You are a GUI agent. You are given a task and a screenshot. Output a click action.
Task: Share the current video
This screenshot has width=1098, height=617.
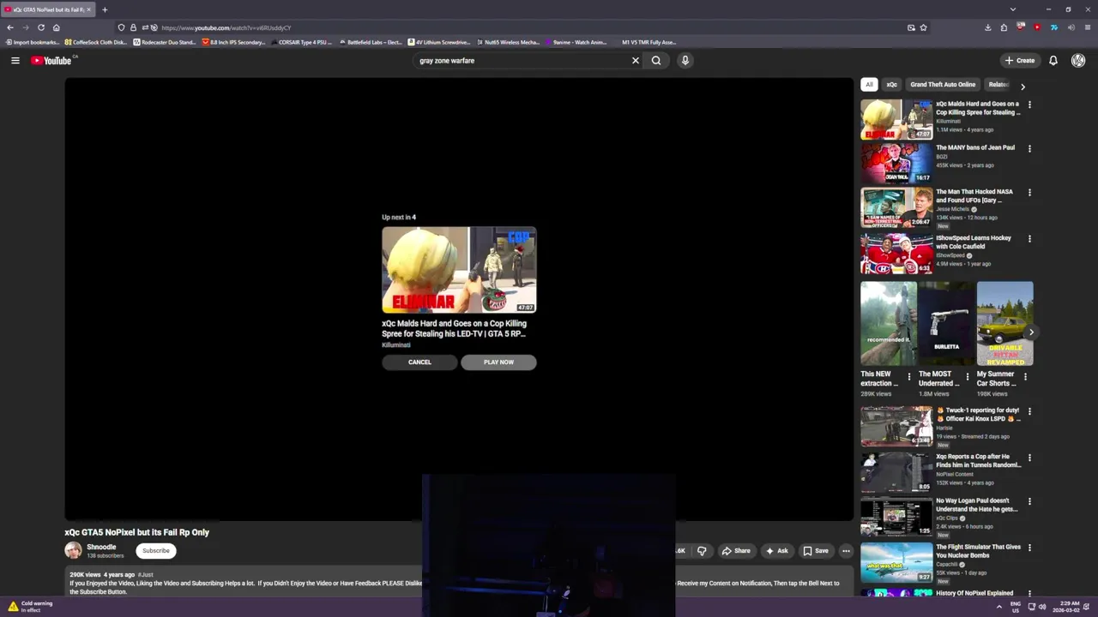coord(736,551)
